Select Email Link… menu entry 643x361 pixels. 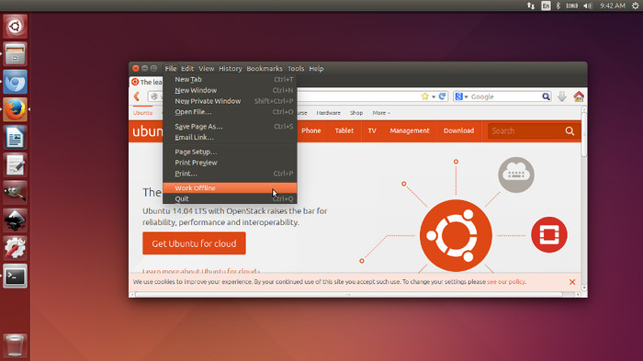point(230,137)
